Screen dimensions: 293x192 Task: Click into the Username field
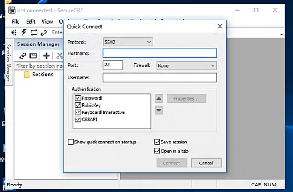[x=160, y=78]
